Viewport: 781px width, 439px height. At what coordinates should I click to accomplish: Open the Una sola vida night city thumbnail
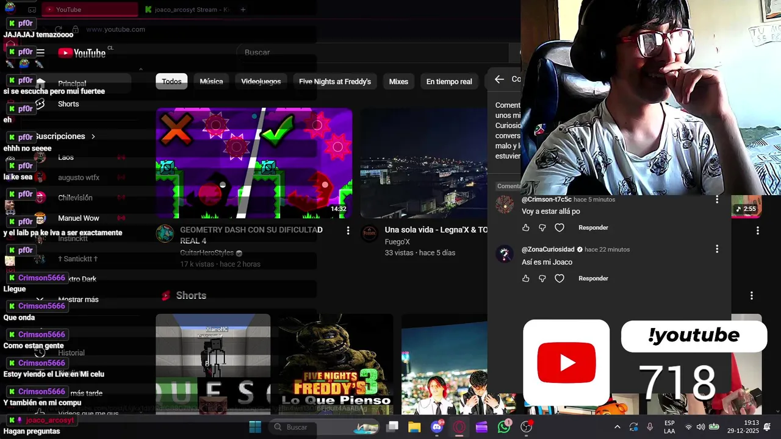[x=423, y=163]
